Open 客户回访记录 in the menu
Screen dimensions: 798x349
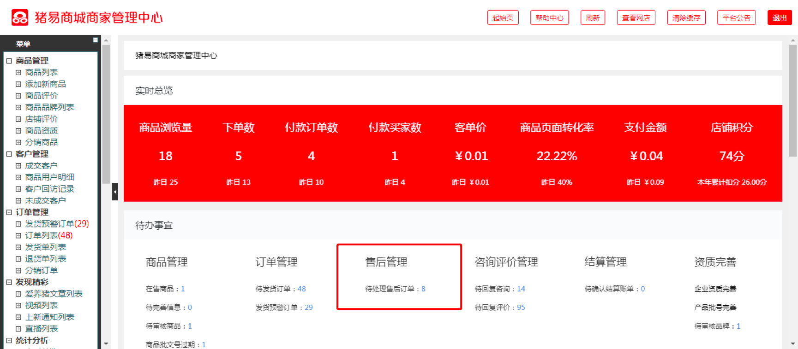(x=49, y=189)
